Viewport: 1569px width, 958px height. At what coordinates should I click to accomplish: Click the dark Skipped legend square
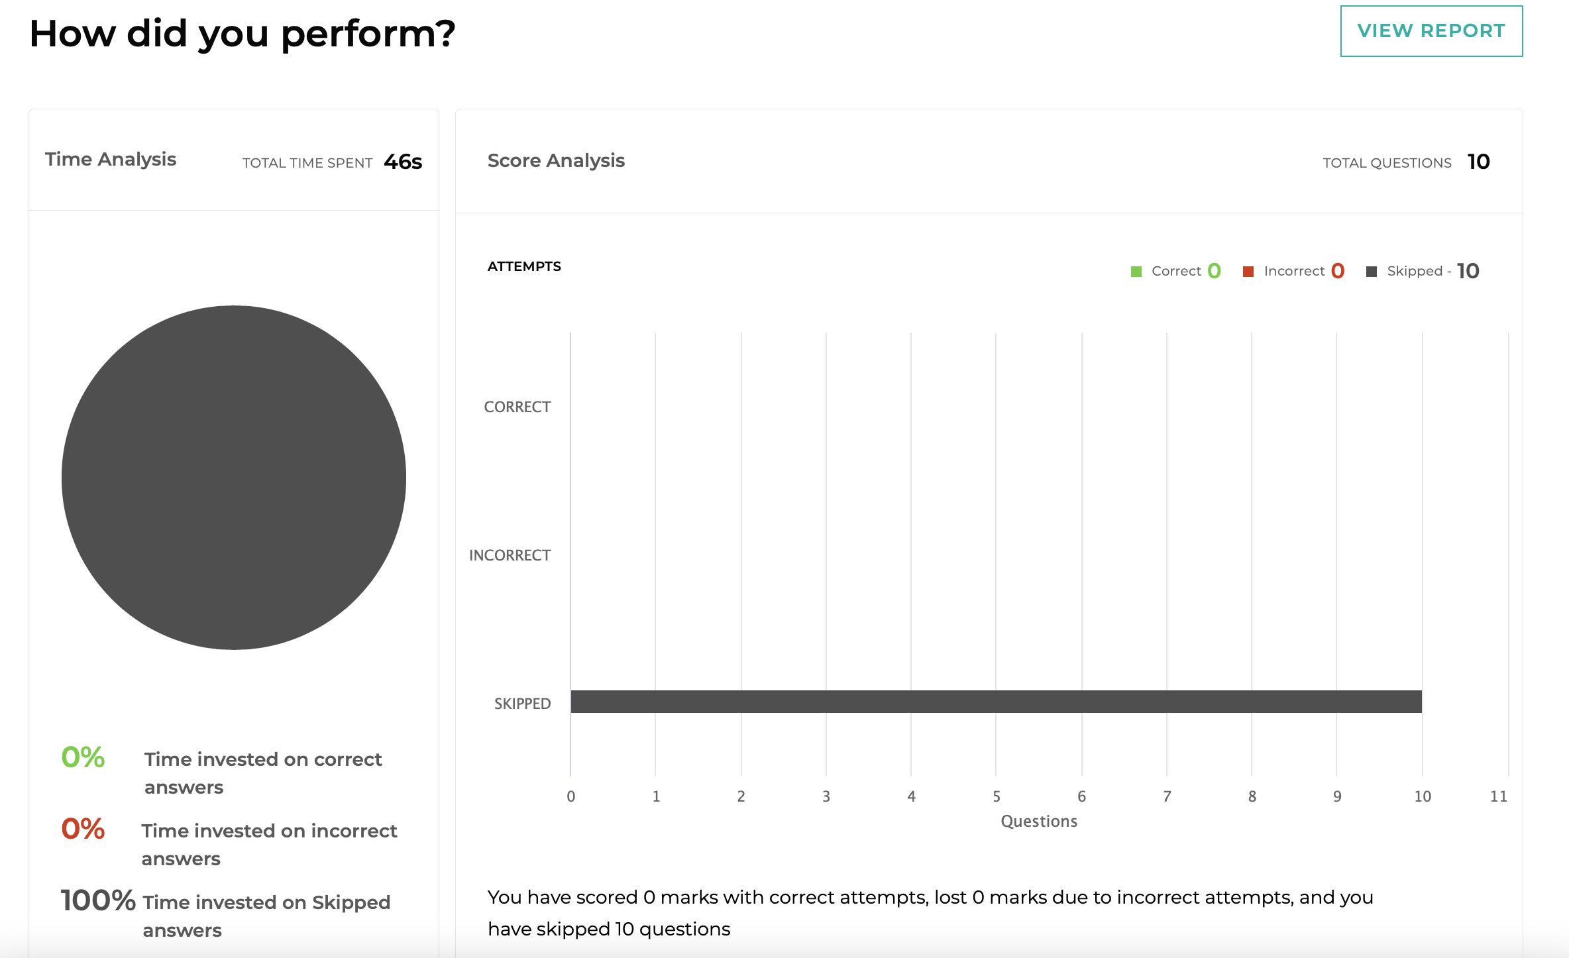1372,272
